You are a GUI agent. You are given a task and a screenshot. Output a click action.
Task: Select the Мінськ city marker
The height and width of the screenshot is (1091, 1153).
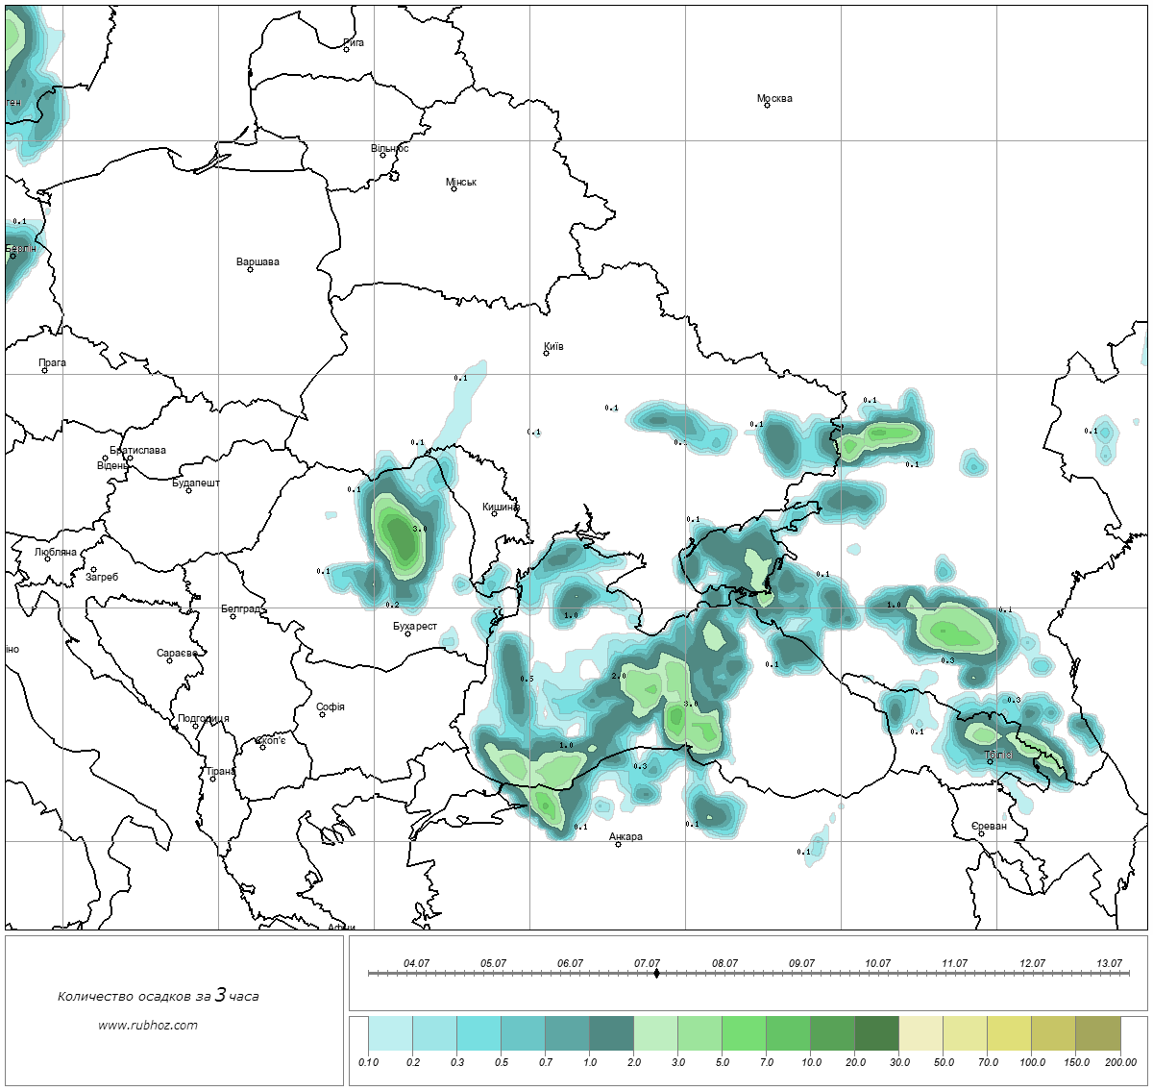point(454,189)
